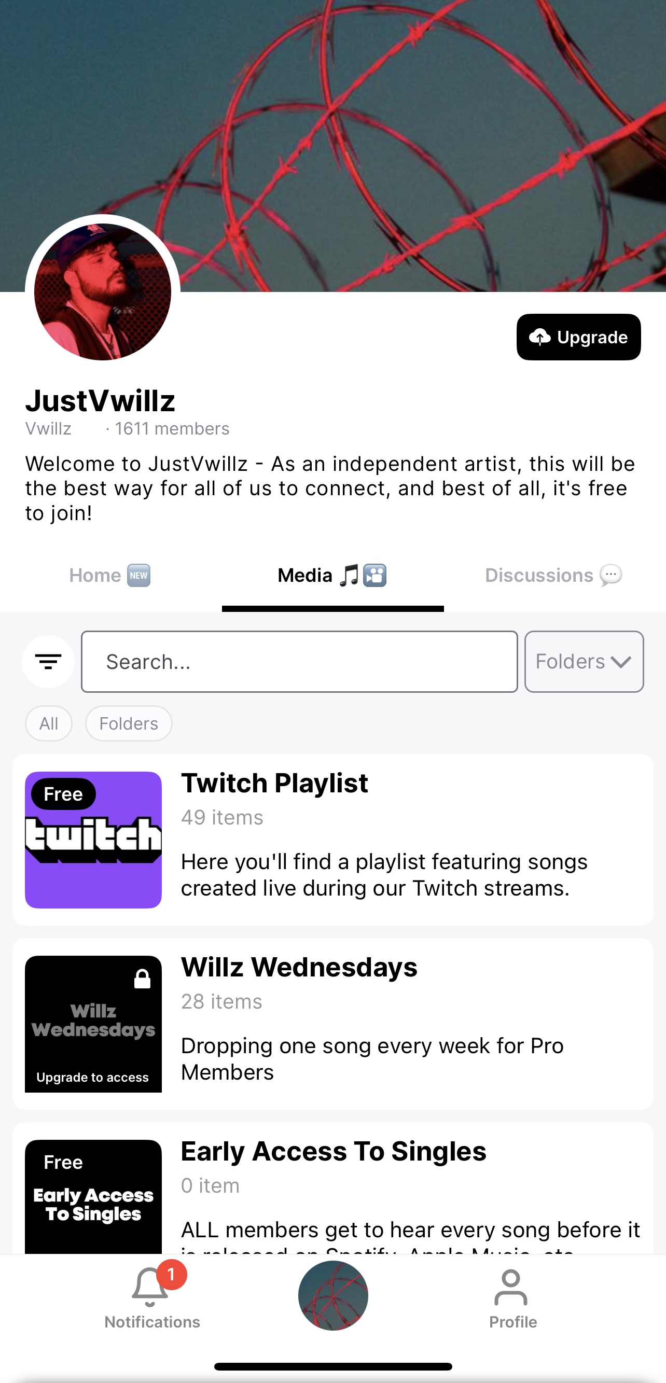Screen dimensions: 666x1383
Task: Open the Twitch Playlist folder title
Action: click(x=274, y=783)
